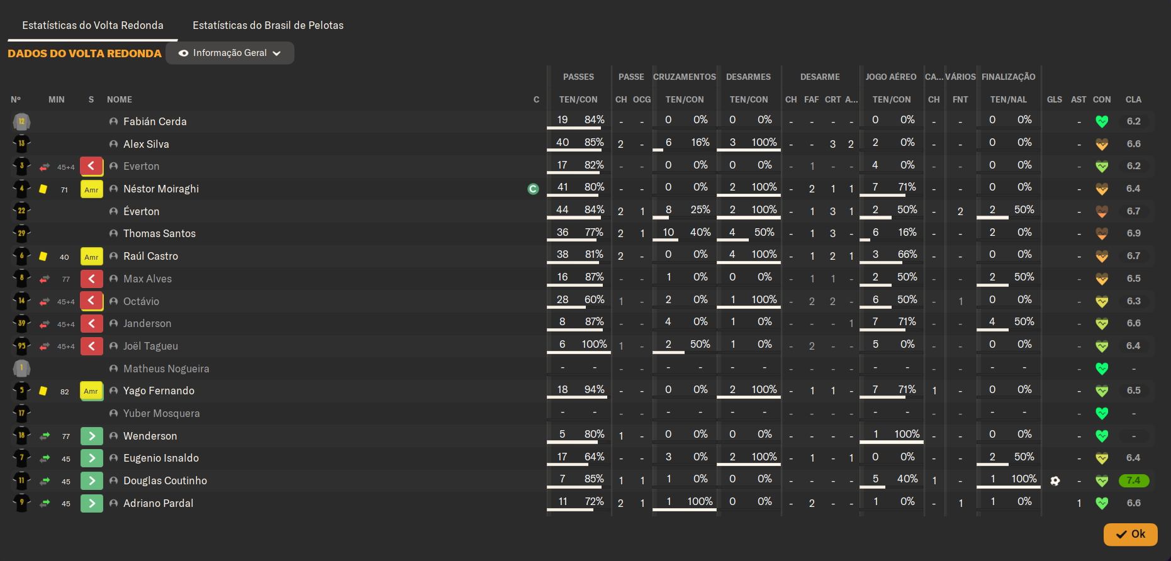Click the yellow card icon for Yago Fernando
This screenshot has height=561, width=1171.
[x=43, y=391]
